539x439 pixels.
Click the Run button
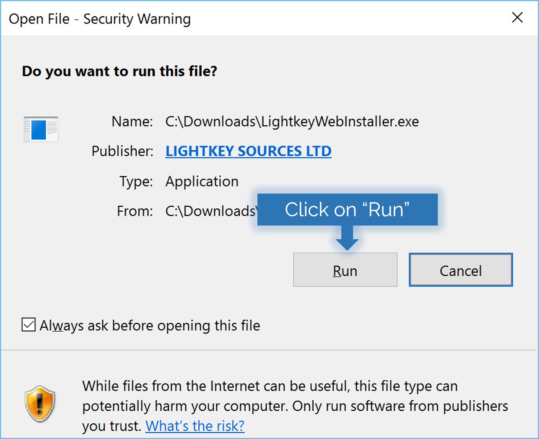click(x=345, y=270)
